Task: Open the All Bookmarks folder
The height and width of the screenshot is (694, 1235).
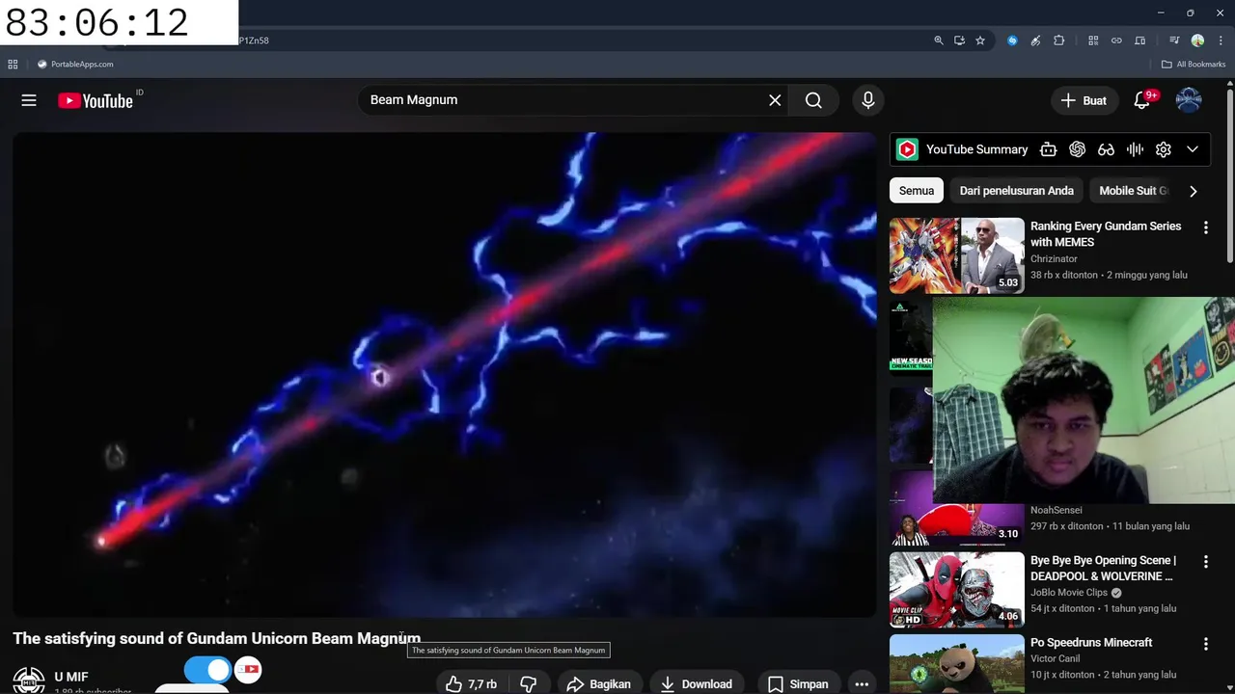Action: [x=1194, y=65]
